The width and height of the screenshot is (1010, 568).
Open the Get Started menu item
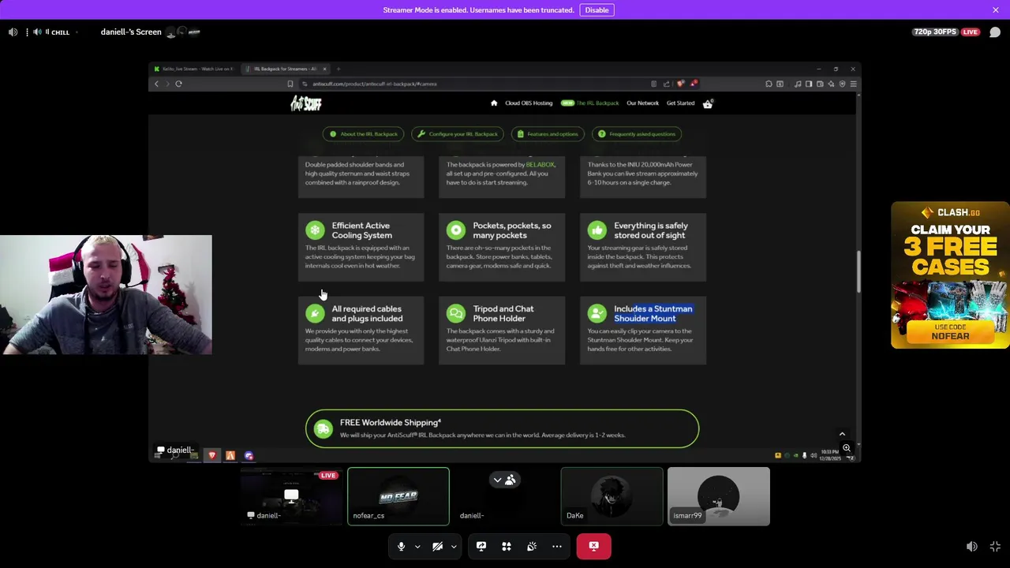(680, 103)
